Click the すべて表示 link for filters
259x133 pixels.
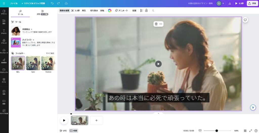[50, 53]
